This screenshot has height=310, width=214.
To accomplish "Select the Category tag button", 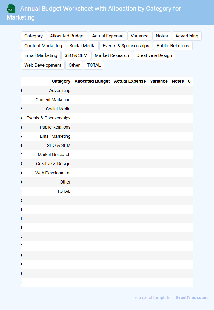I will pos(34,36).
